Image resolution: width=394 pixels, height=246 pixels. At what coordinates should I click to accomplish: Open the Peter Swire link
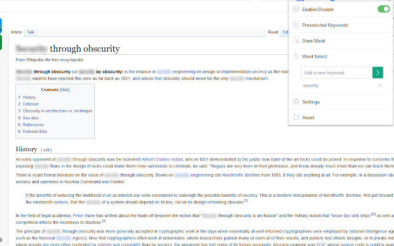[84, 215]
